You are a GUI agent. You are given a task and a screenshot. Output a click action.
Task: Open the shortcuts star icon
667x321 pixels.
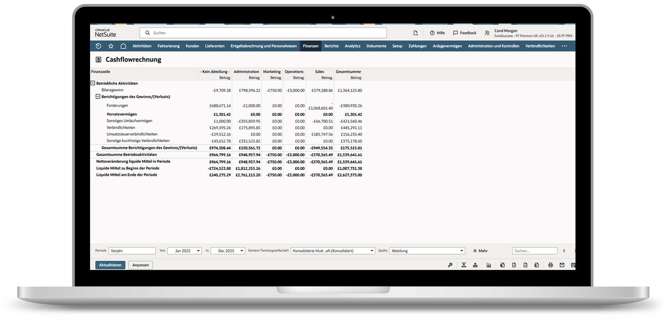111,46
